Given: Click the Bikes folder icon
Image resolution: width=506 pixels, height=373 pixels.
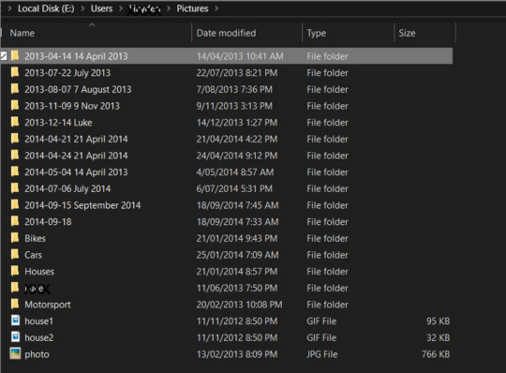Looking at the screenshot, I should (15, 238).
